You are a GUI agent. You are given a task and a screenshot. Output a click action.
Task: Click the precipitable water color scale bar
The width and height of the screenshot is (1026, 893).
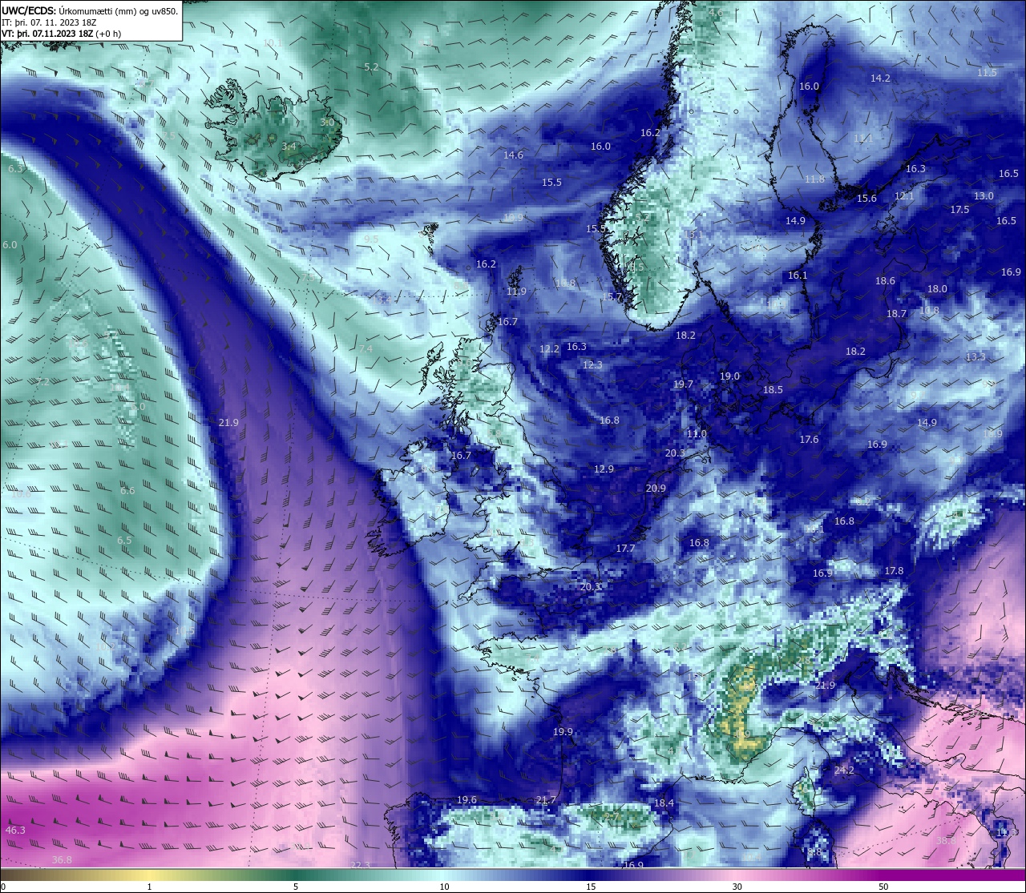coord(513,875)
